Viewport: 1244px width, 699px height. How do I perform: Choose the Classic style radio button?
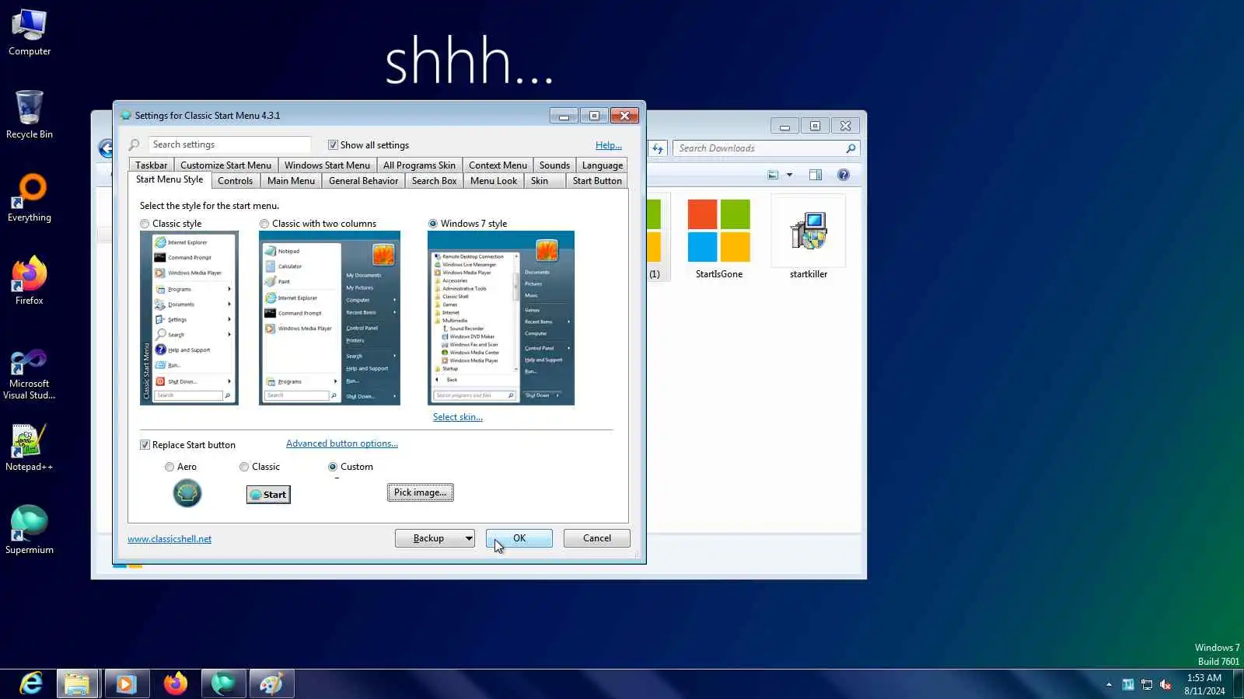coord(145,224)
